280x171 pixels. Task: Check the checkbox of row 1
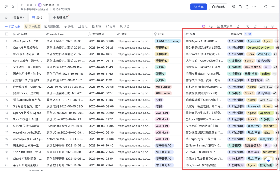click(6, 41)
